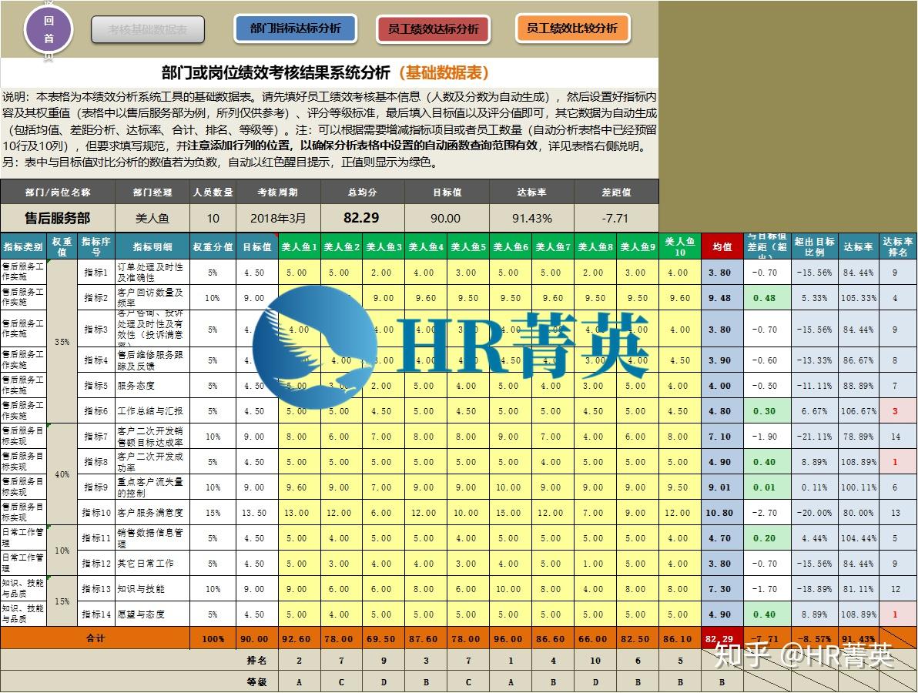This screenshot has height=693, width=918.
Task: Open the 员工绩效达标分析 analysis
Action: pyautogui.click(x=434, y=28)
